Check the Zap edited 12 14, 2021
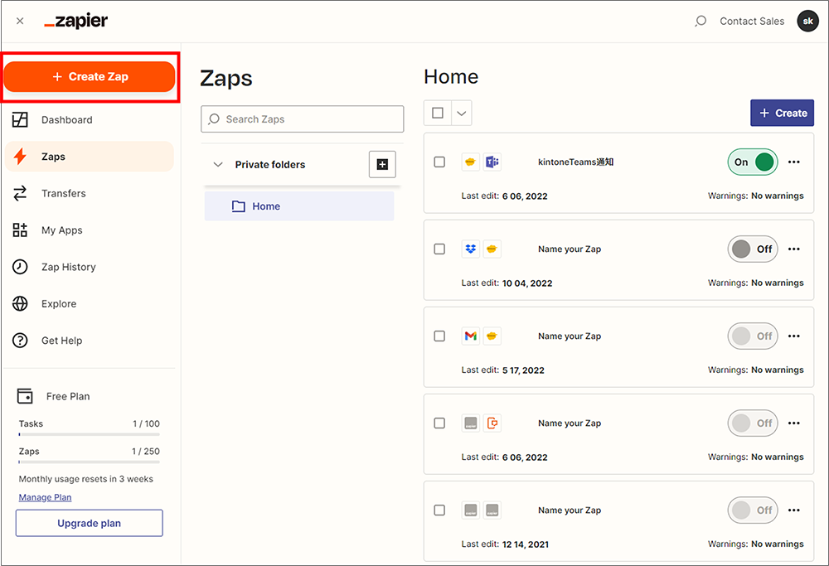 (x=439, y=510)
